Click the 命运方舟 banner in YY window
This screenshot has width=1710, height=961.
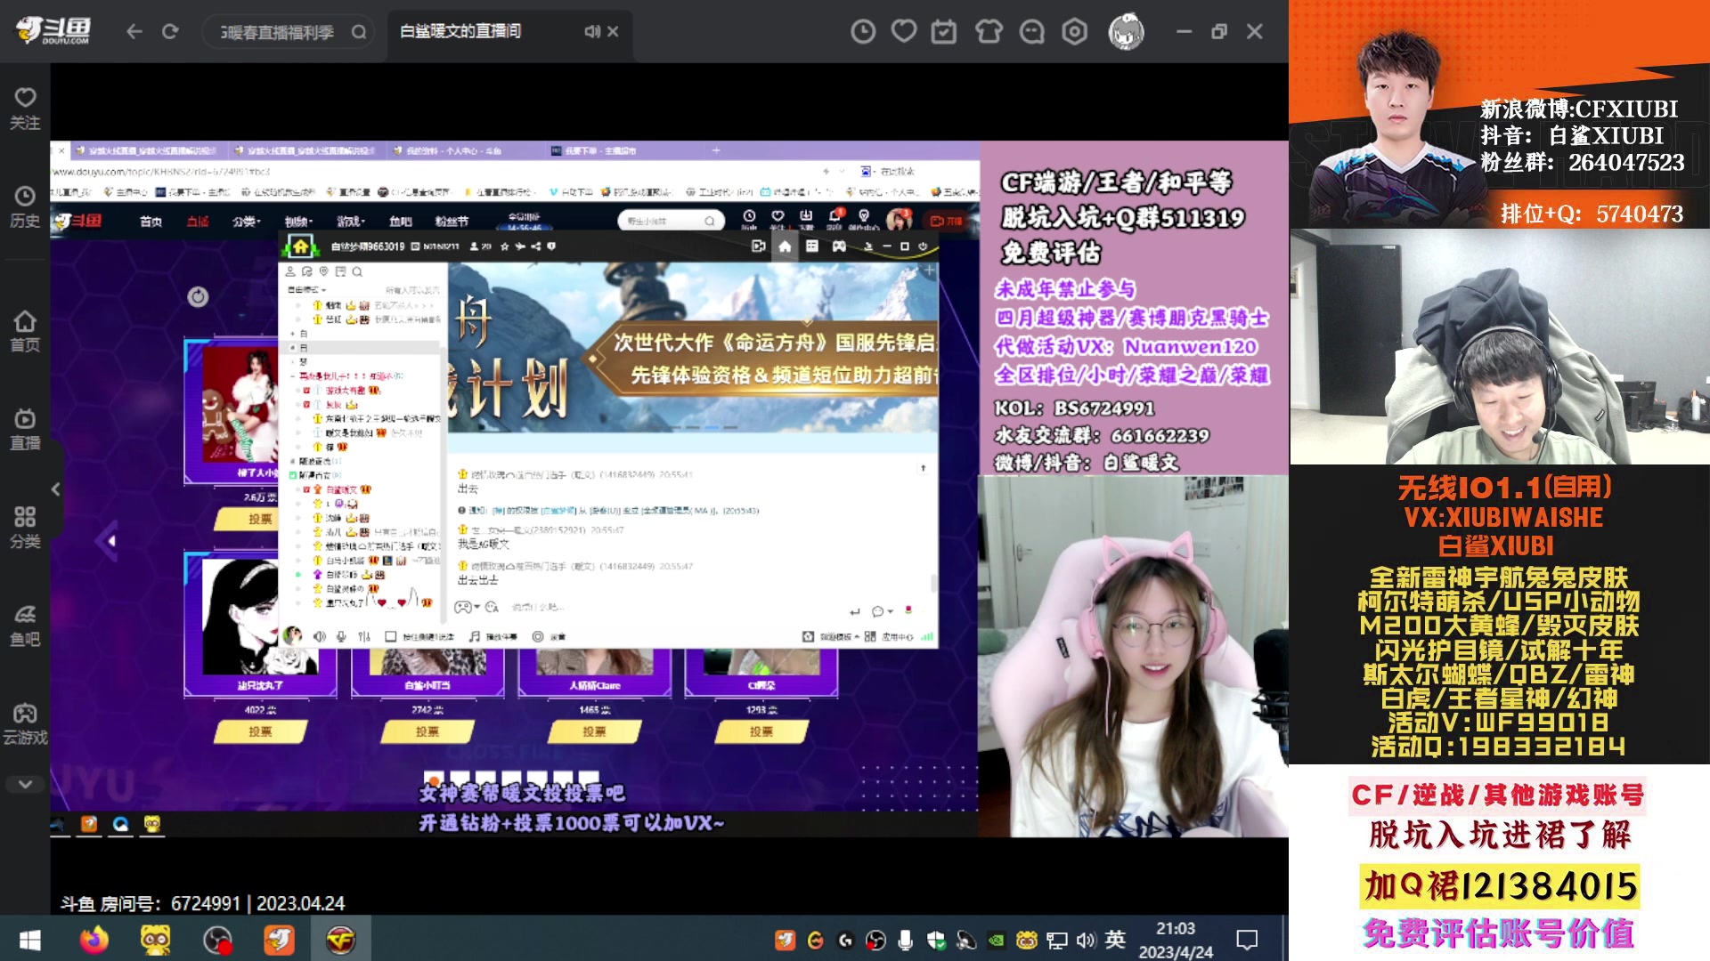693,347
